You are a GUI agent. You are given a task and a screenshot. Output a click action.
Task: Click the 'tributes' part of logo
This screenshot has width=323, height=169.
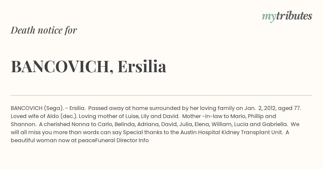294,16
